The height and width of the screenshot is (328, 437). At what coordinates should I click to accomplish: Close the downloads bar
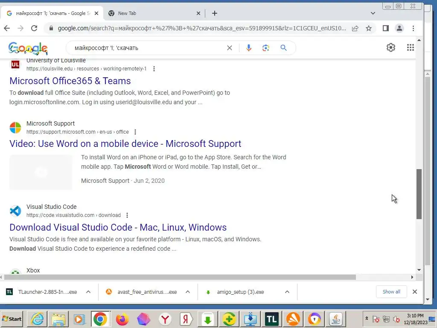pos(415,292)
